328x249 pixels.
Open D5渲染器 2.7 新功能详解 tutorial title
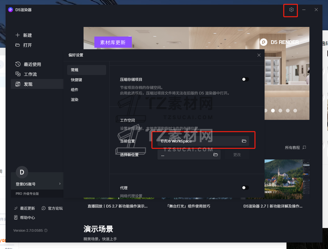point(273,206)
